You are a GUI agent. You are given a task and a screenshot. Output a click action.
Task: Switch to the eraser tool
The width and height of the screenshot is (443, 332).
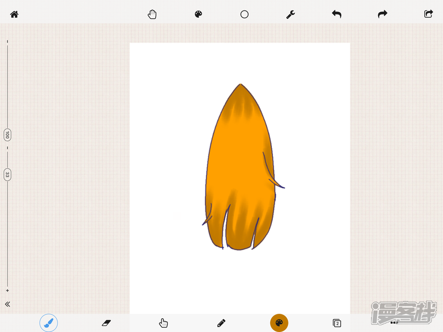[106, 323]
